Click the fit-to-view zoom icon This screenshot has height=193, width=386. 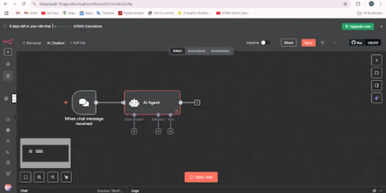[26, 177]
